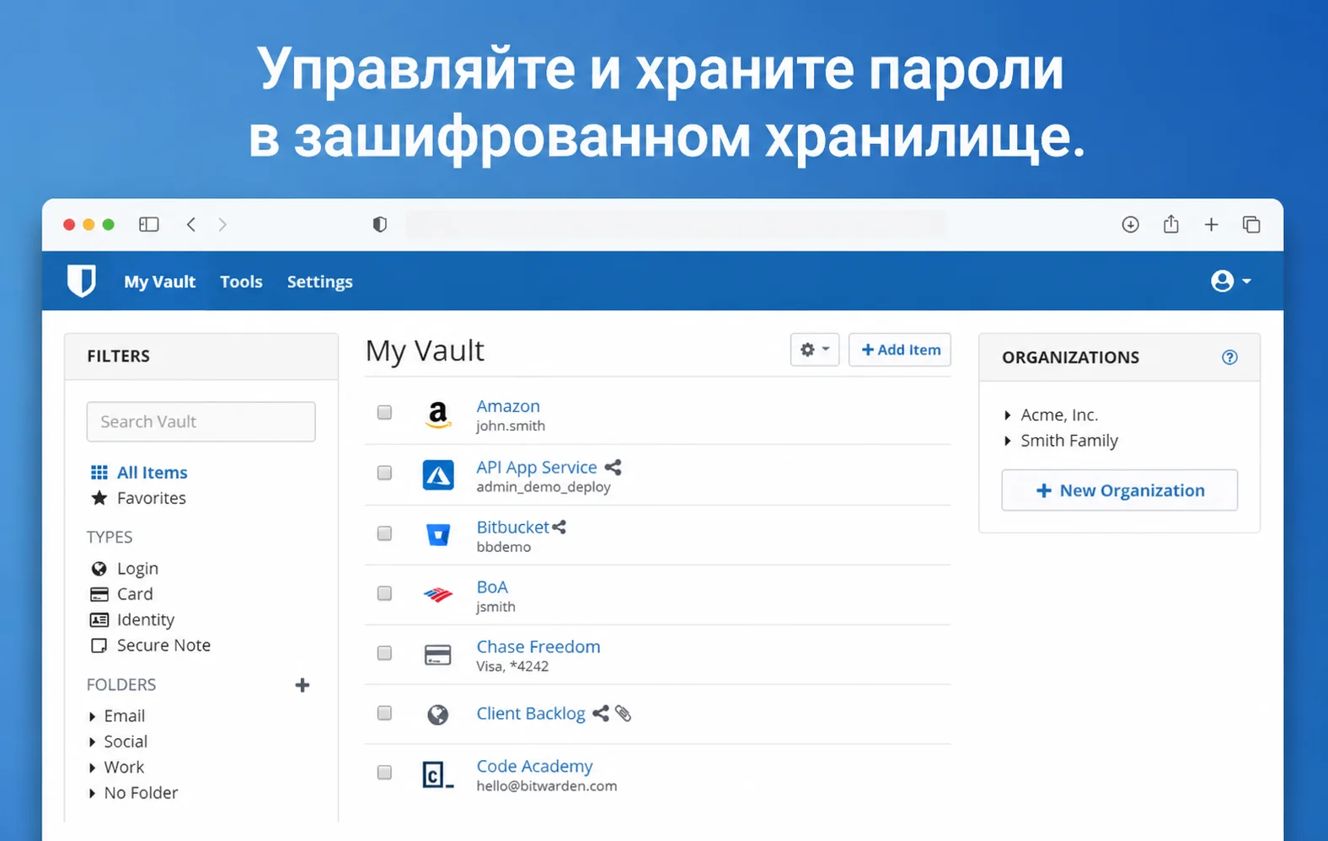Click the "Visa, *4242" card detail text
The width and height of the screenshot is (1328, 841).
pyautogui.click(x=512, y=666)
